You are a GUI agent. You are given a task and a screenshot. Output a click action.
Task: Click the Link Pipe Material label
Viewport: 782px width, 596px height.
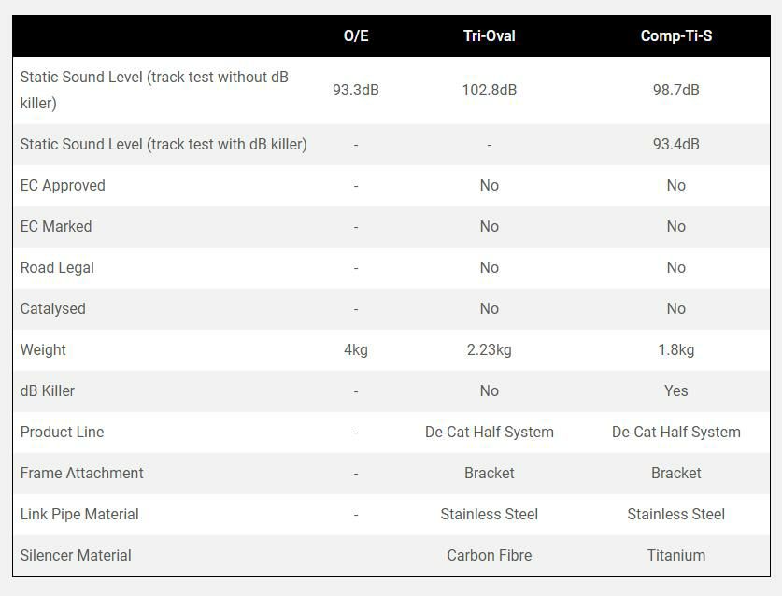79,515
